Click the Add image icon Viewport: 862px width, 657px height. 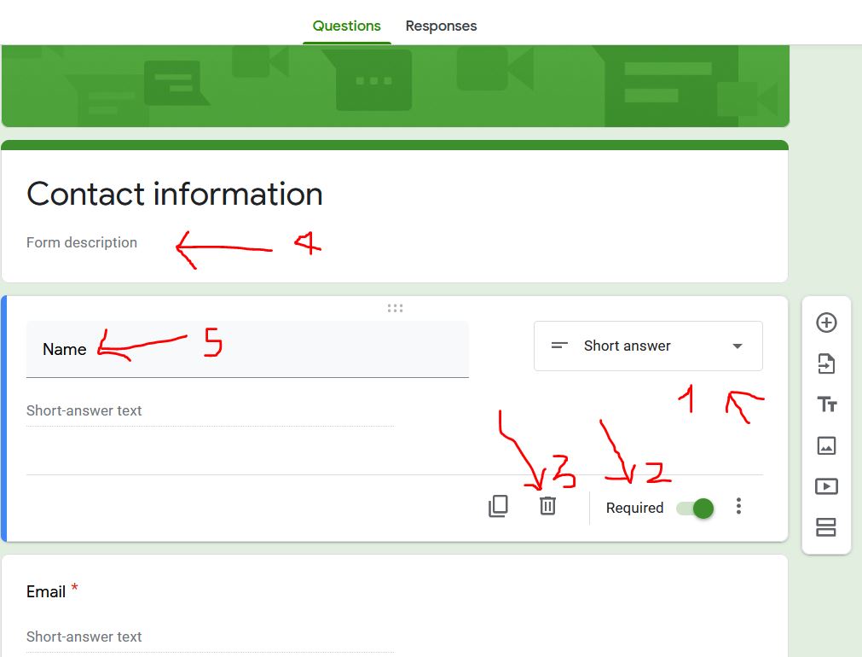pyautogui.click(x=826, y=445)
